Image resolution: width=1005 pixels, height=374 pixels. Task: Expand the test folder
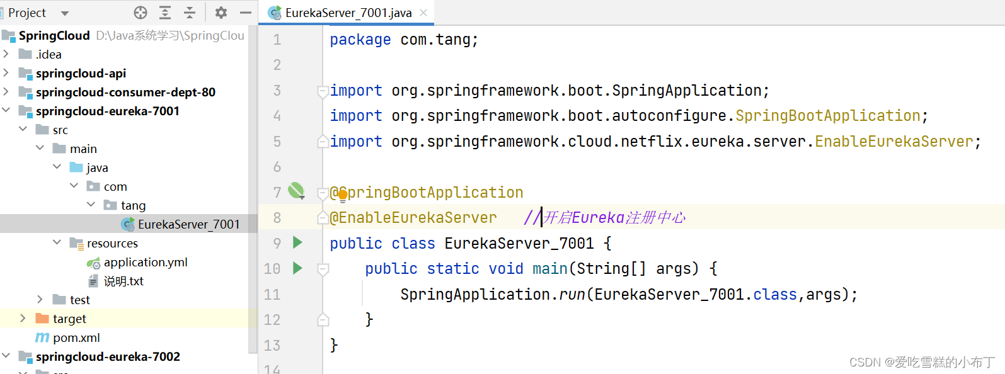click(x=40, y=300)
